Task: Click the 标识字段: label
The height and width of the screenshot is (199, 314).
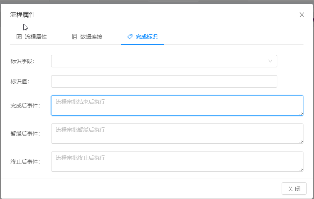Action: pyautogui.click(x=23, y=61)
